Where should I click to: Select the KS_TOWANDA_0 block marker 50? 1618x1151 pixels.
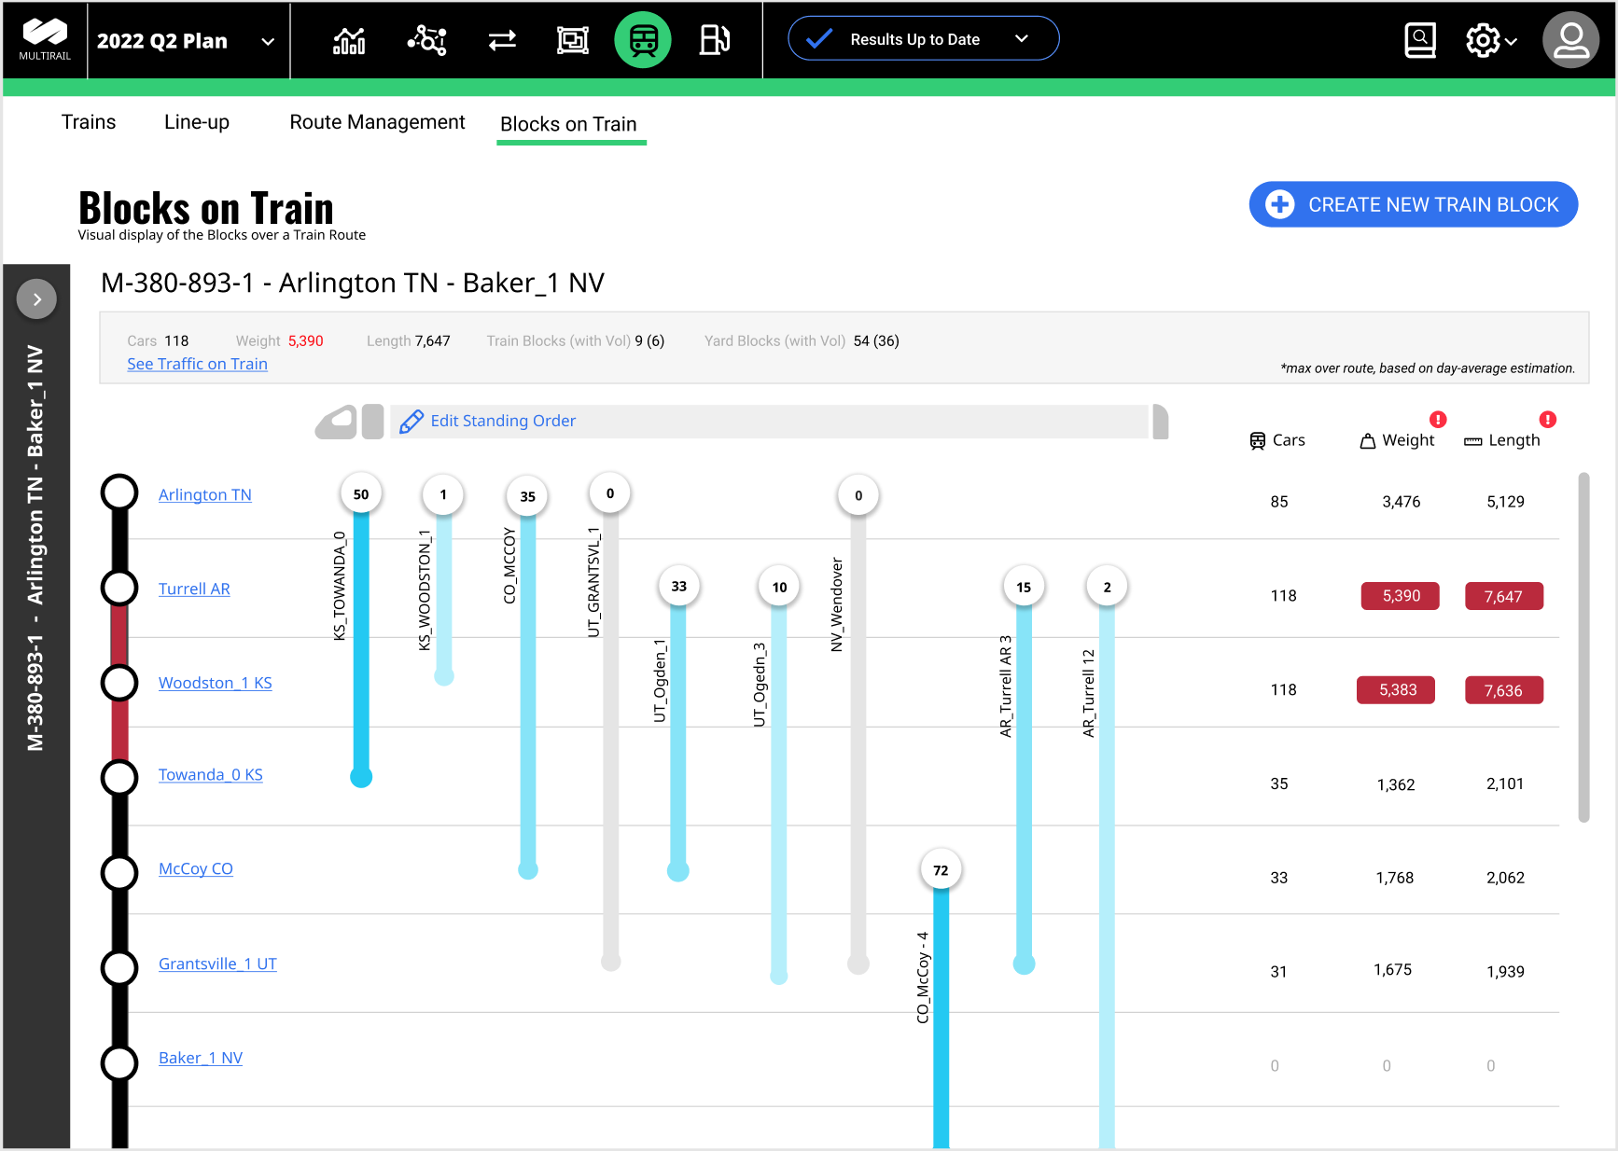coord(361,494)
